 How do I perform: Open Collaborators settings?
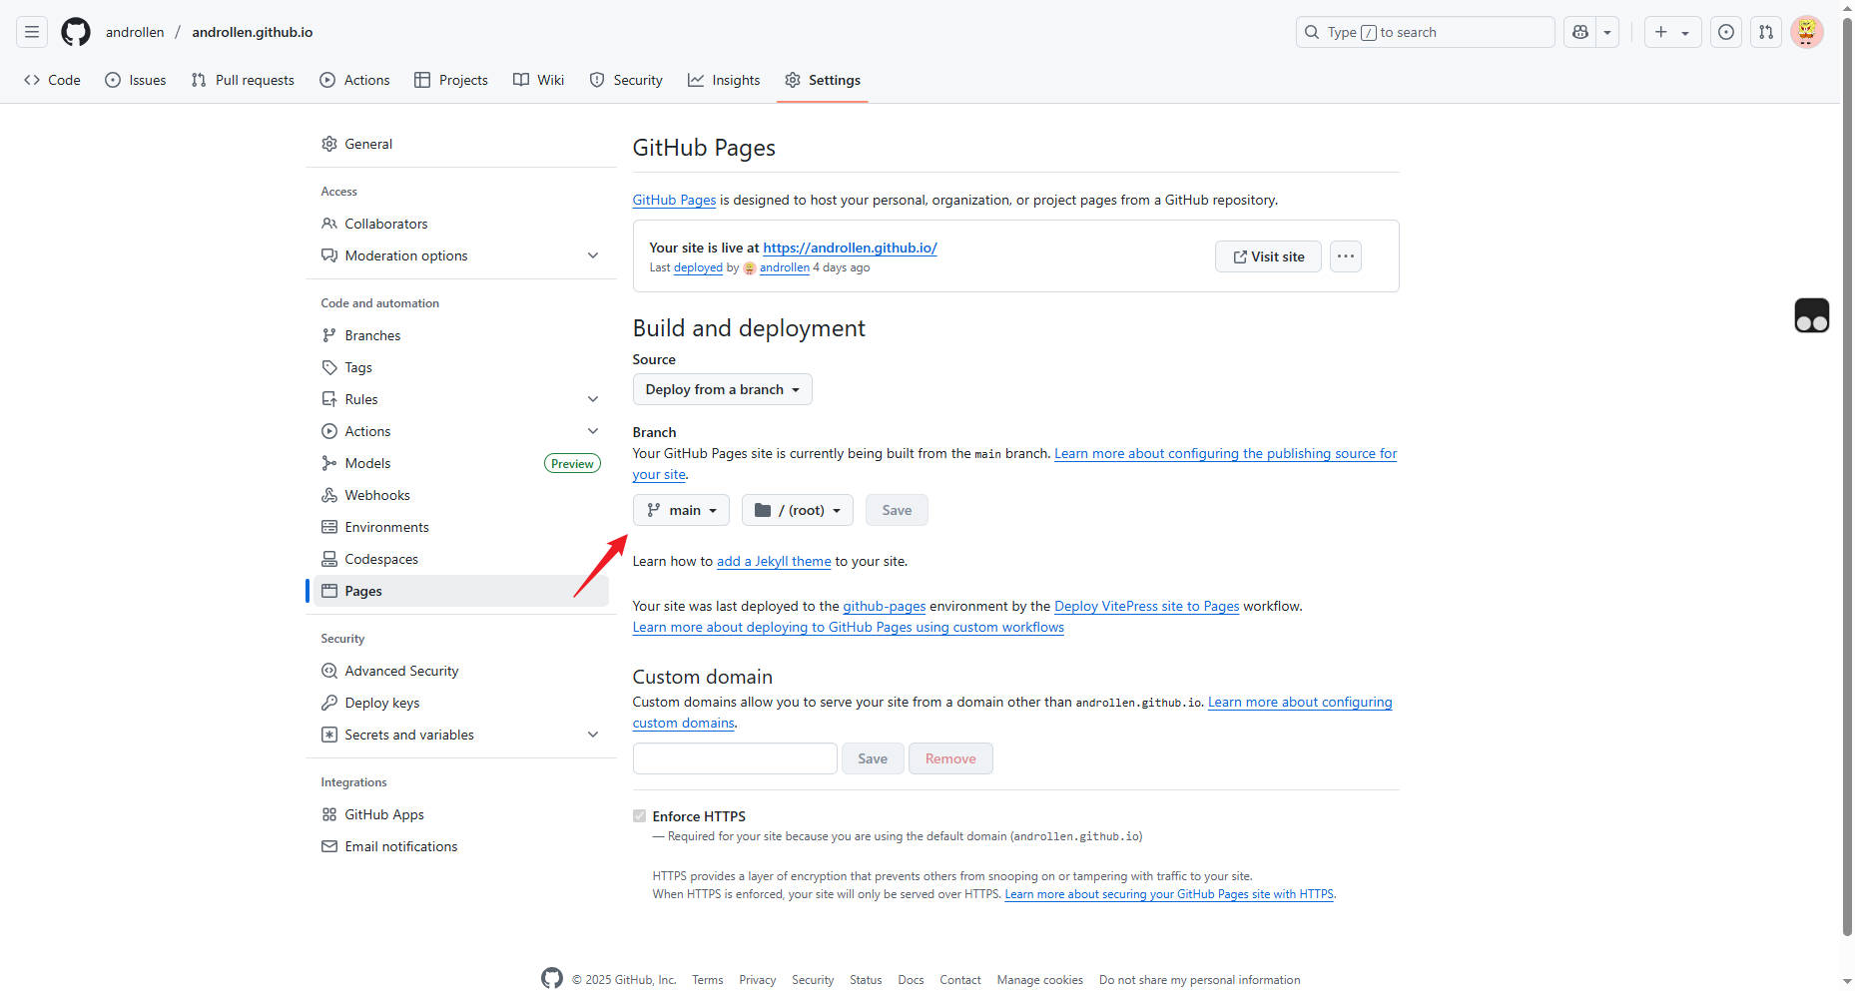(461, 224)
